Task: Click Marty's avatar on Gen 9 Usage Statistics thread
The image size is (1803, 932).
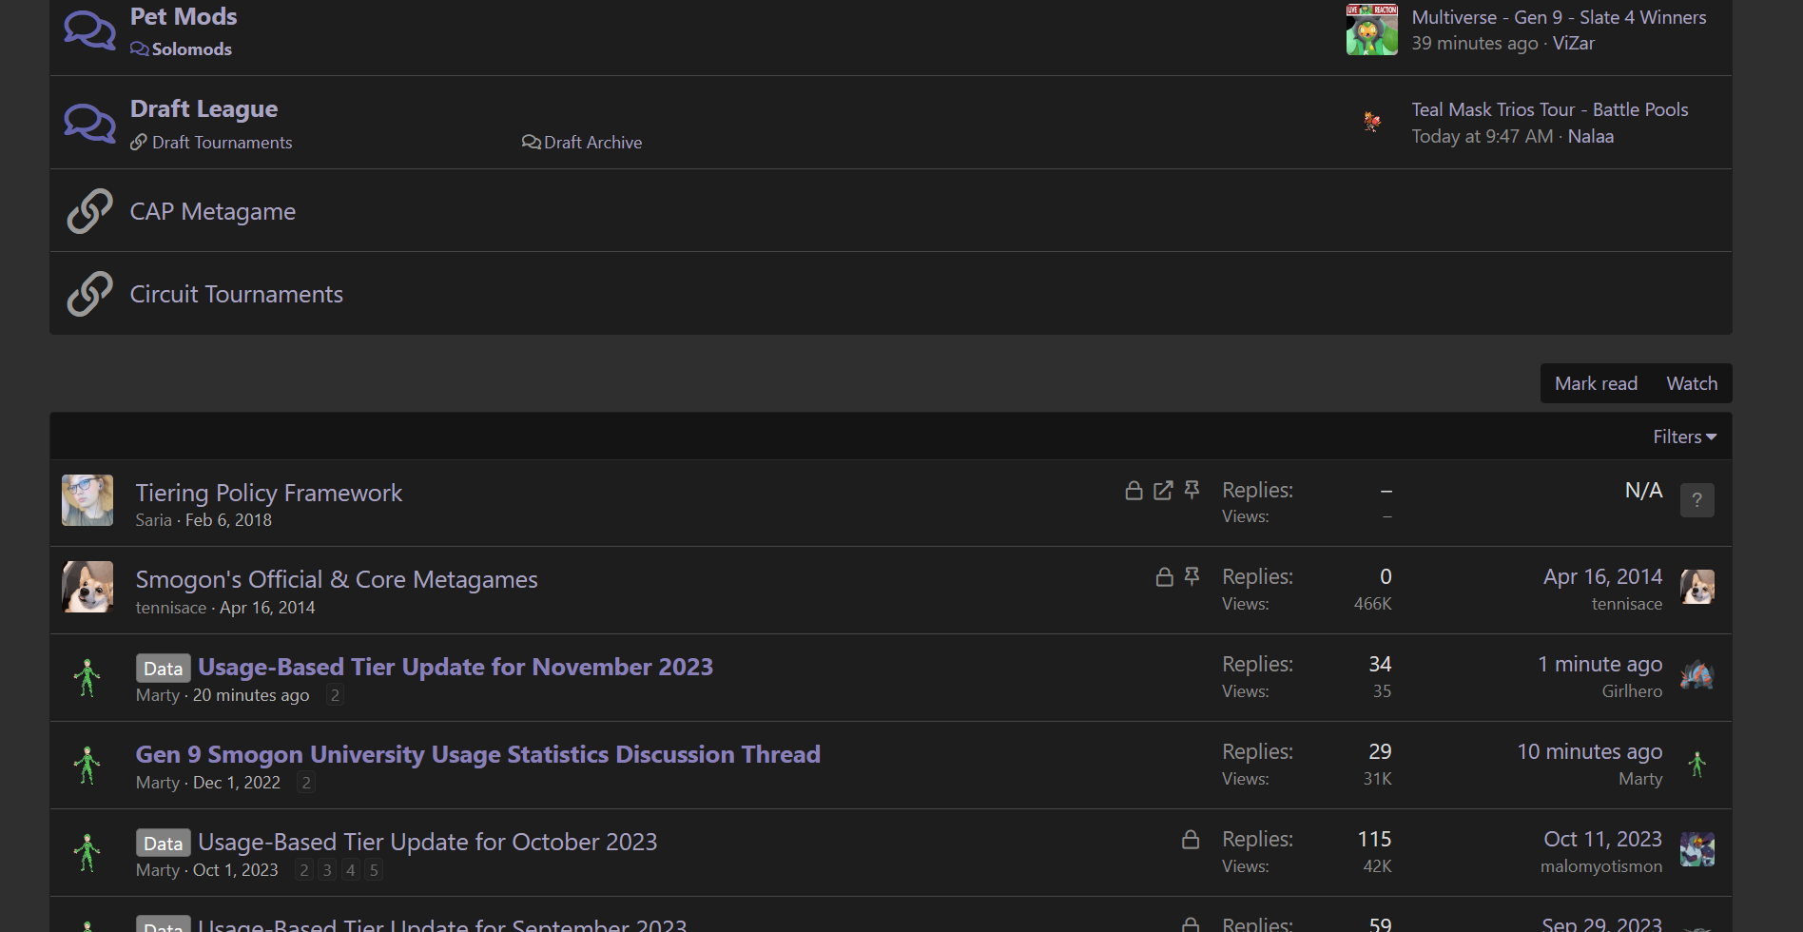Action: [x=87, y=765]
